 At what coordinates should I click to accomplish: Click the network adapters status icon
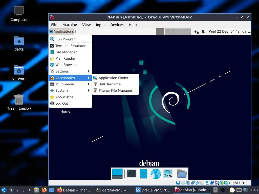(192, 183)
